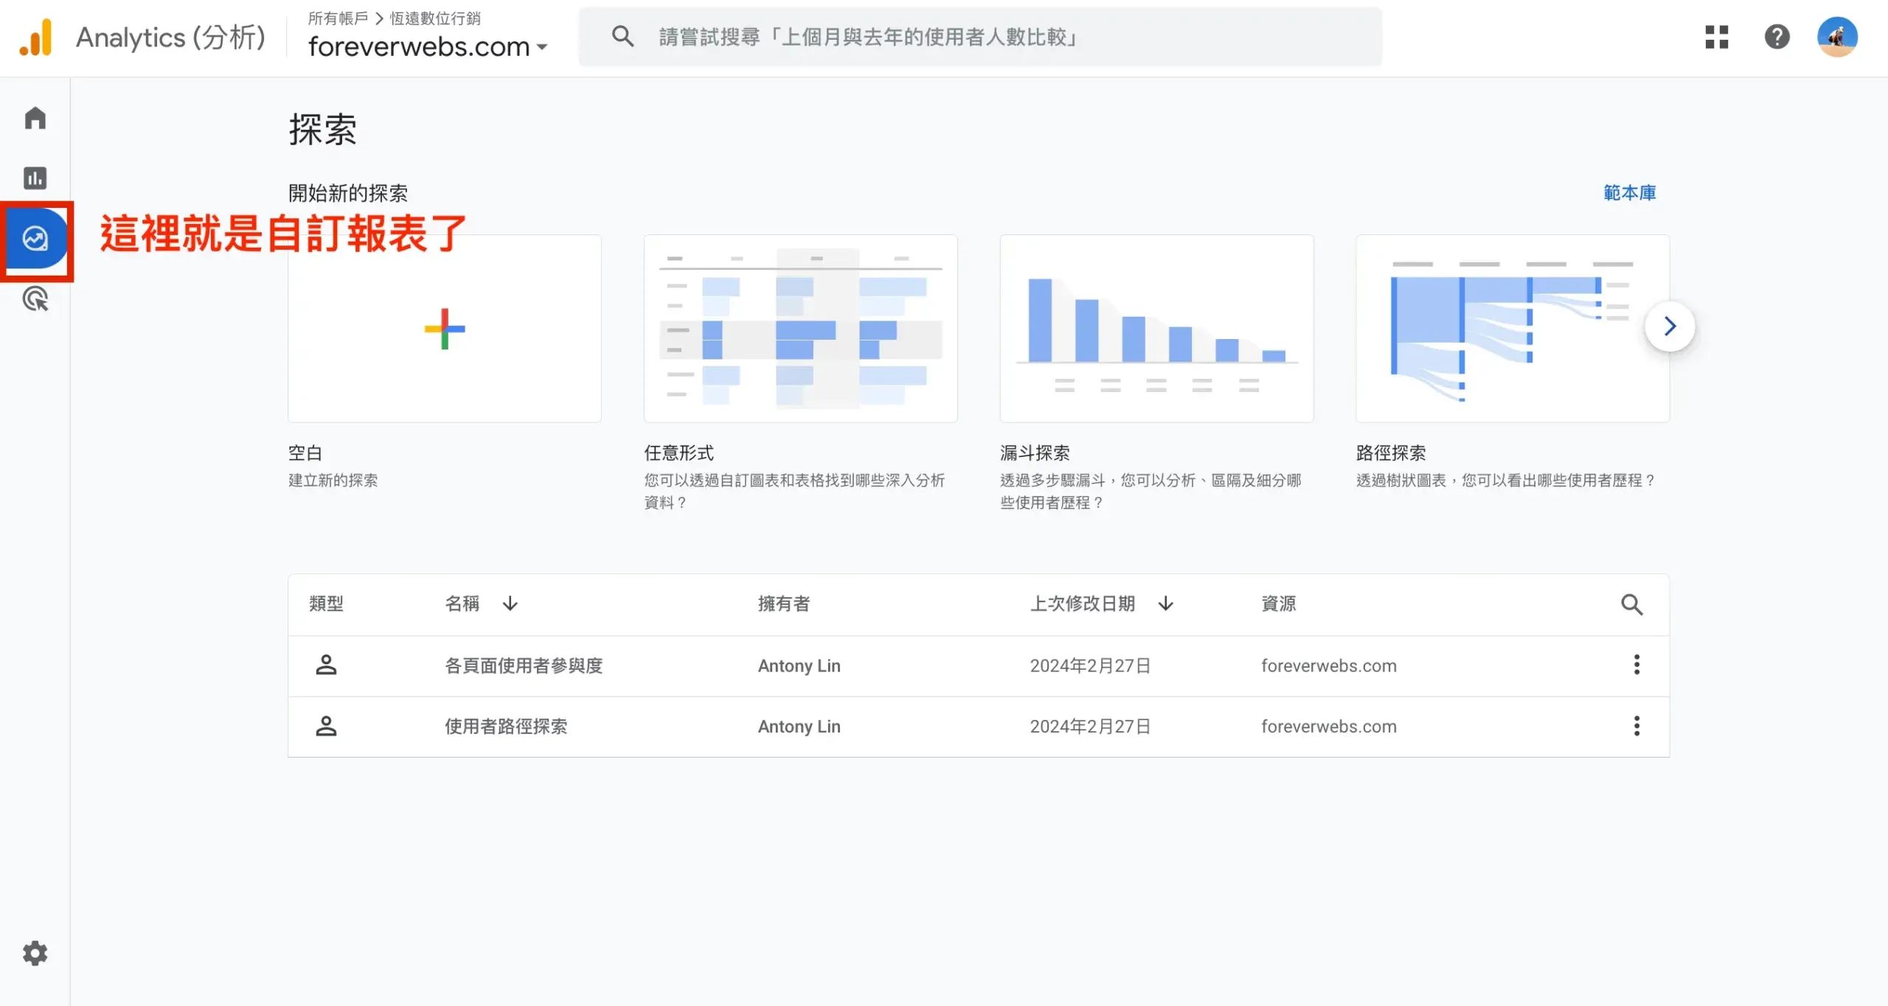1888x1006 pixels.
Task: Open Admin settings gear icon
Action: (x=35, y=953)
